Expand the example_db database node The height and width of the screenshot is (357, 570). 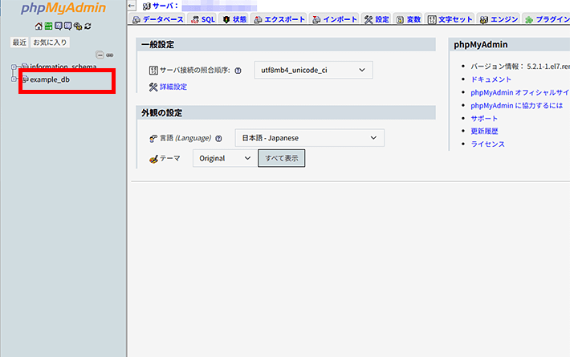(x=14, y=79)
